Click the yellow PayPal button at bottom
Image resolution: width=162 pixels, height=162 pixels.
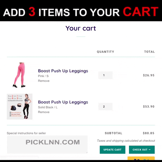coord(141,158)
